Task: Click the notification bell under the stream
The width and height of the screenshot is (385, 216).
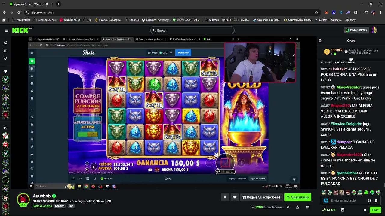Action: coord(225,197)
